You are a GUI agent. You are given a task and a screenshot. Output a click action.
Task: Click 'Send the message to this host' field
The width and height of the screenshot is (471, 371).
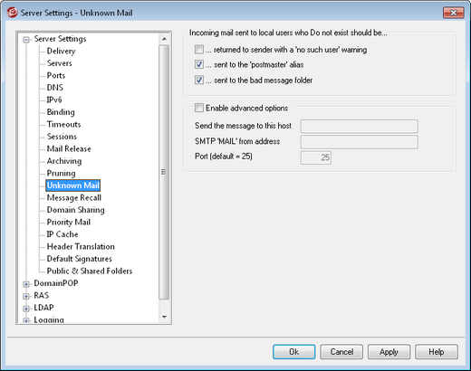pyautogui.click(x=360, y=126)
